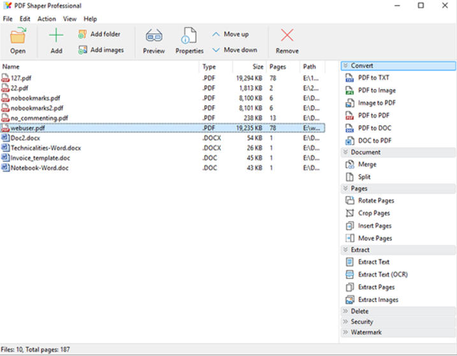Remove the selected file with red X
The height and width of the screenshot is (356, 457).
pos(287,37)
